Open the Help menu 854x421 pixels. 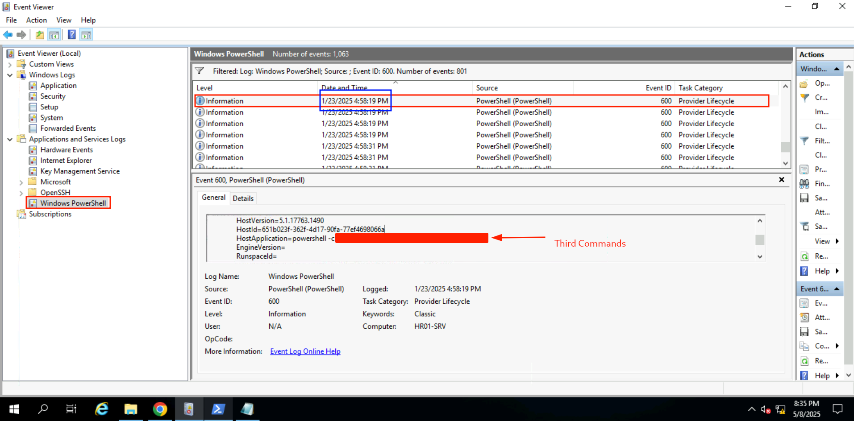pos(88,20)
